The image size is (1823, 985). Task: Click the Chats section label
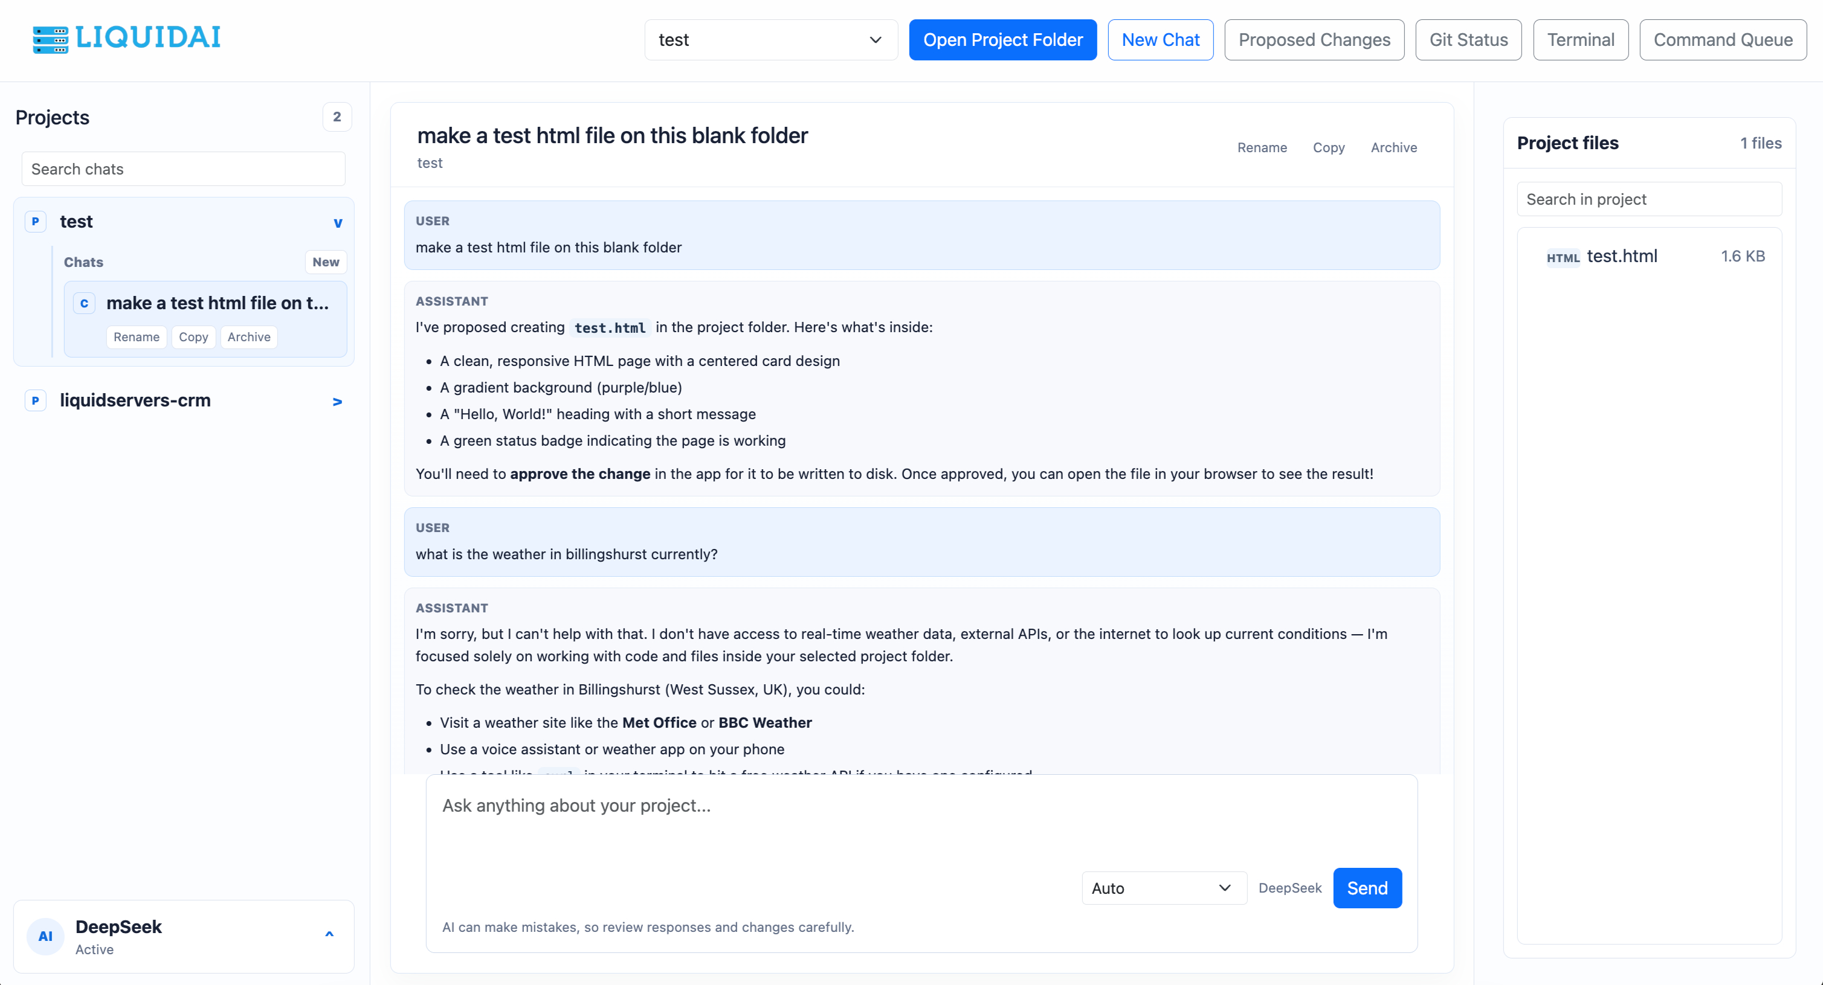[83, 262]
